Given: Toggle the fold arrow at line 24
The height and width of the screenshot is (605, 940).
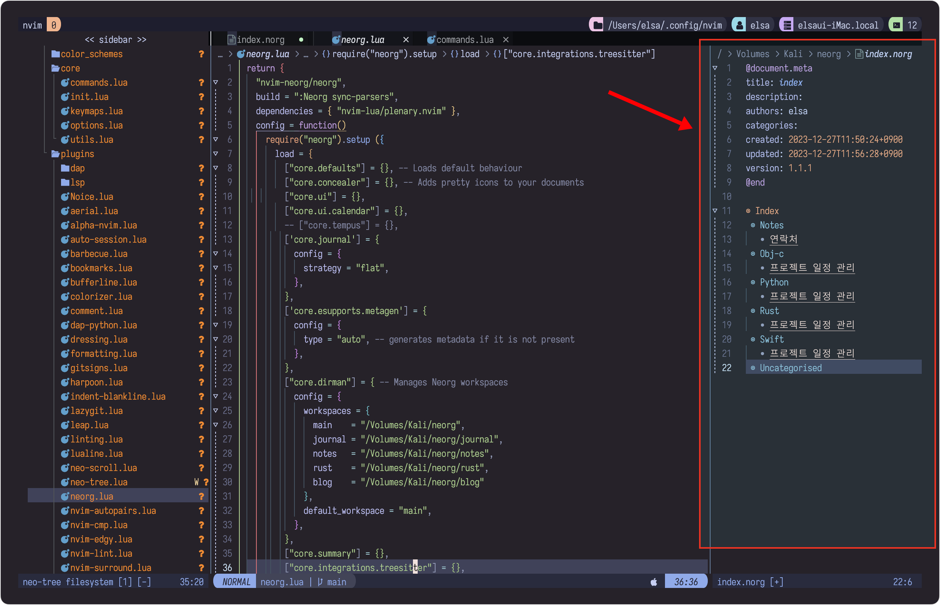Looking at the screenshot, I should (216, 396).
